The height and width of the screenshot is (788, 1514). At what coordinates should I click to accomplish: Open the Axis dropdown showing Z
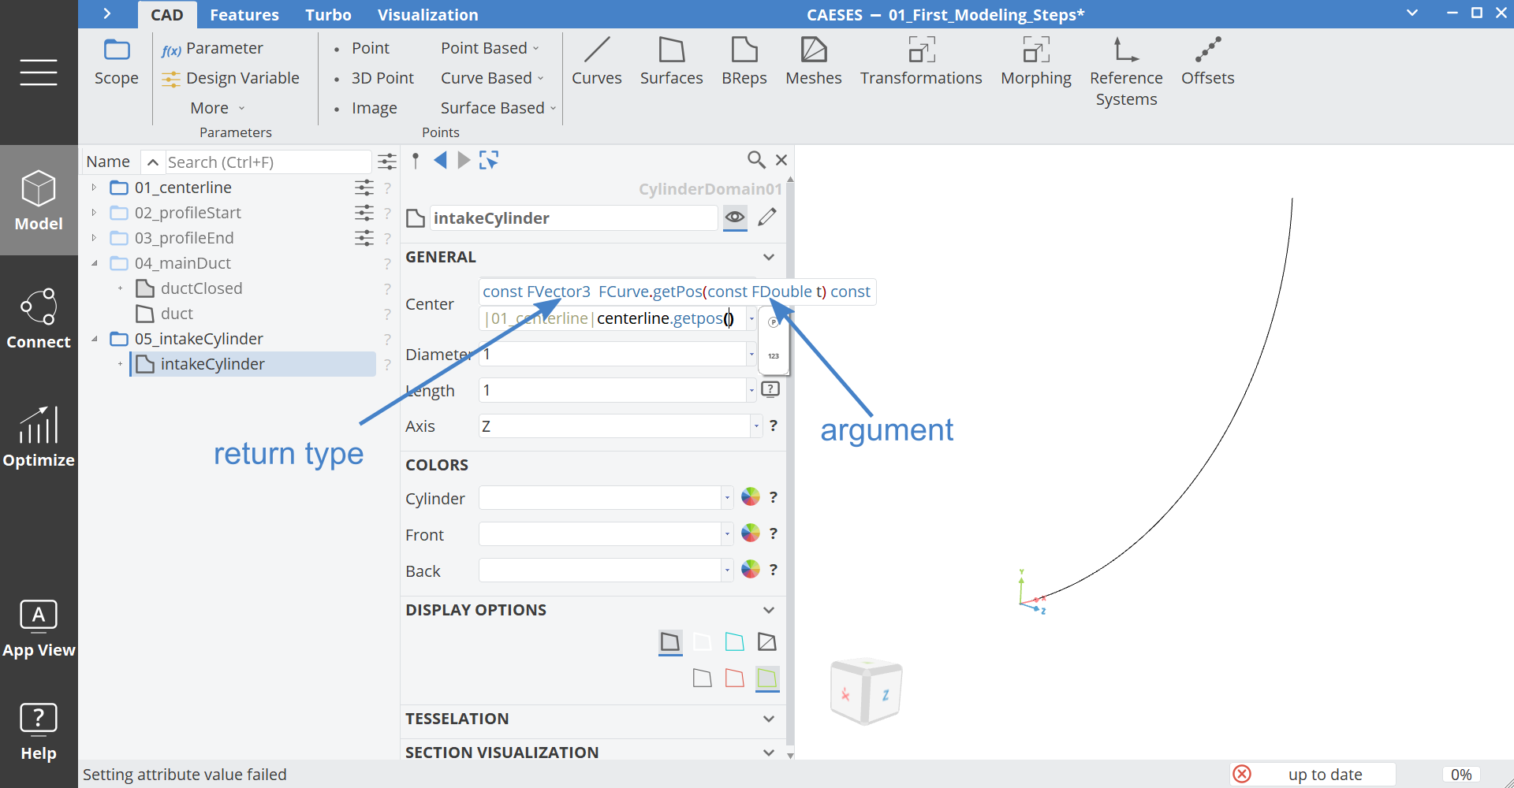coord(755,426)
